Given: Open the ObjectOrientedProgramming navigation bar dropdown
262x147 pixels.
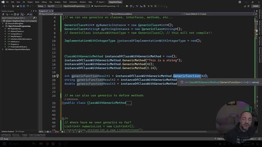Looking at the screenshot, I should point(75,14).
